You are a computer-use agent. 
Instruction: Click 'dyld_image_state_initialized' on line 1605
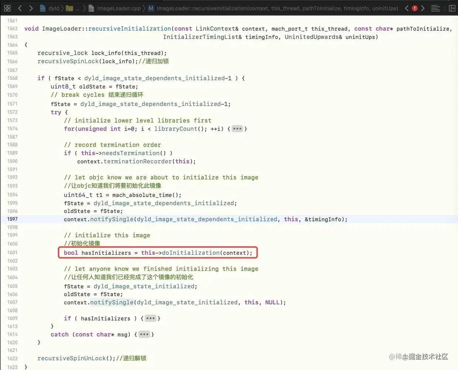point(144,286)
